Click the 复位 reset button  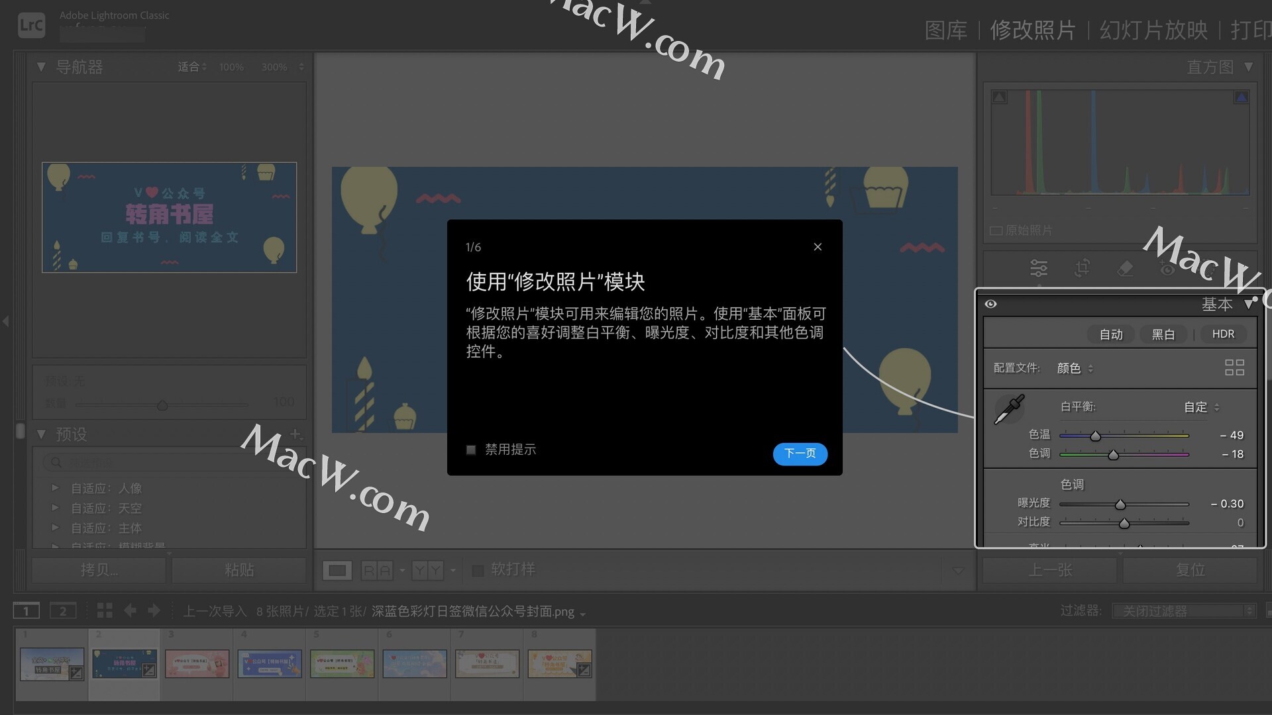pos(1191,570)
